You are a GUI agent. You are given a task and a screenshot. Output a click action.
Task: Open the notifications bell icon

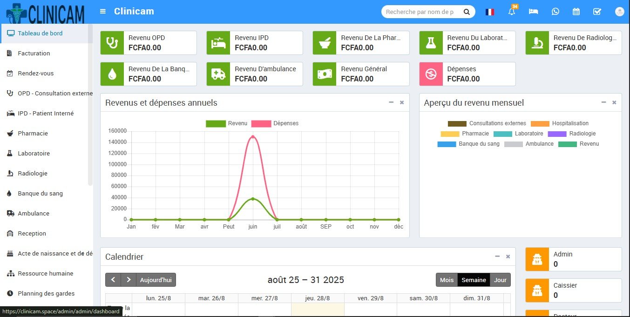(512, 12)
